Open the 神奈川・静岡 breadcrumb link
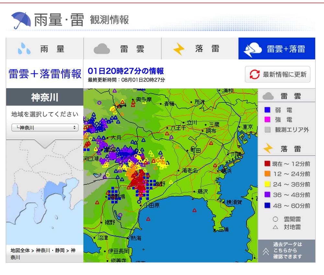The height and width of the screenshot is (275, 324). click(x=50, y=250)
